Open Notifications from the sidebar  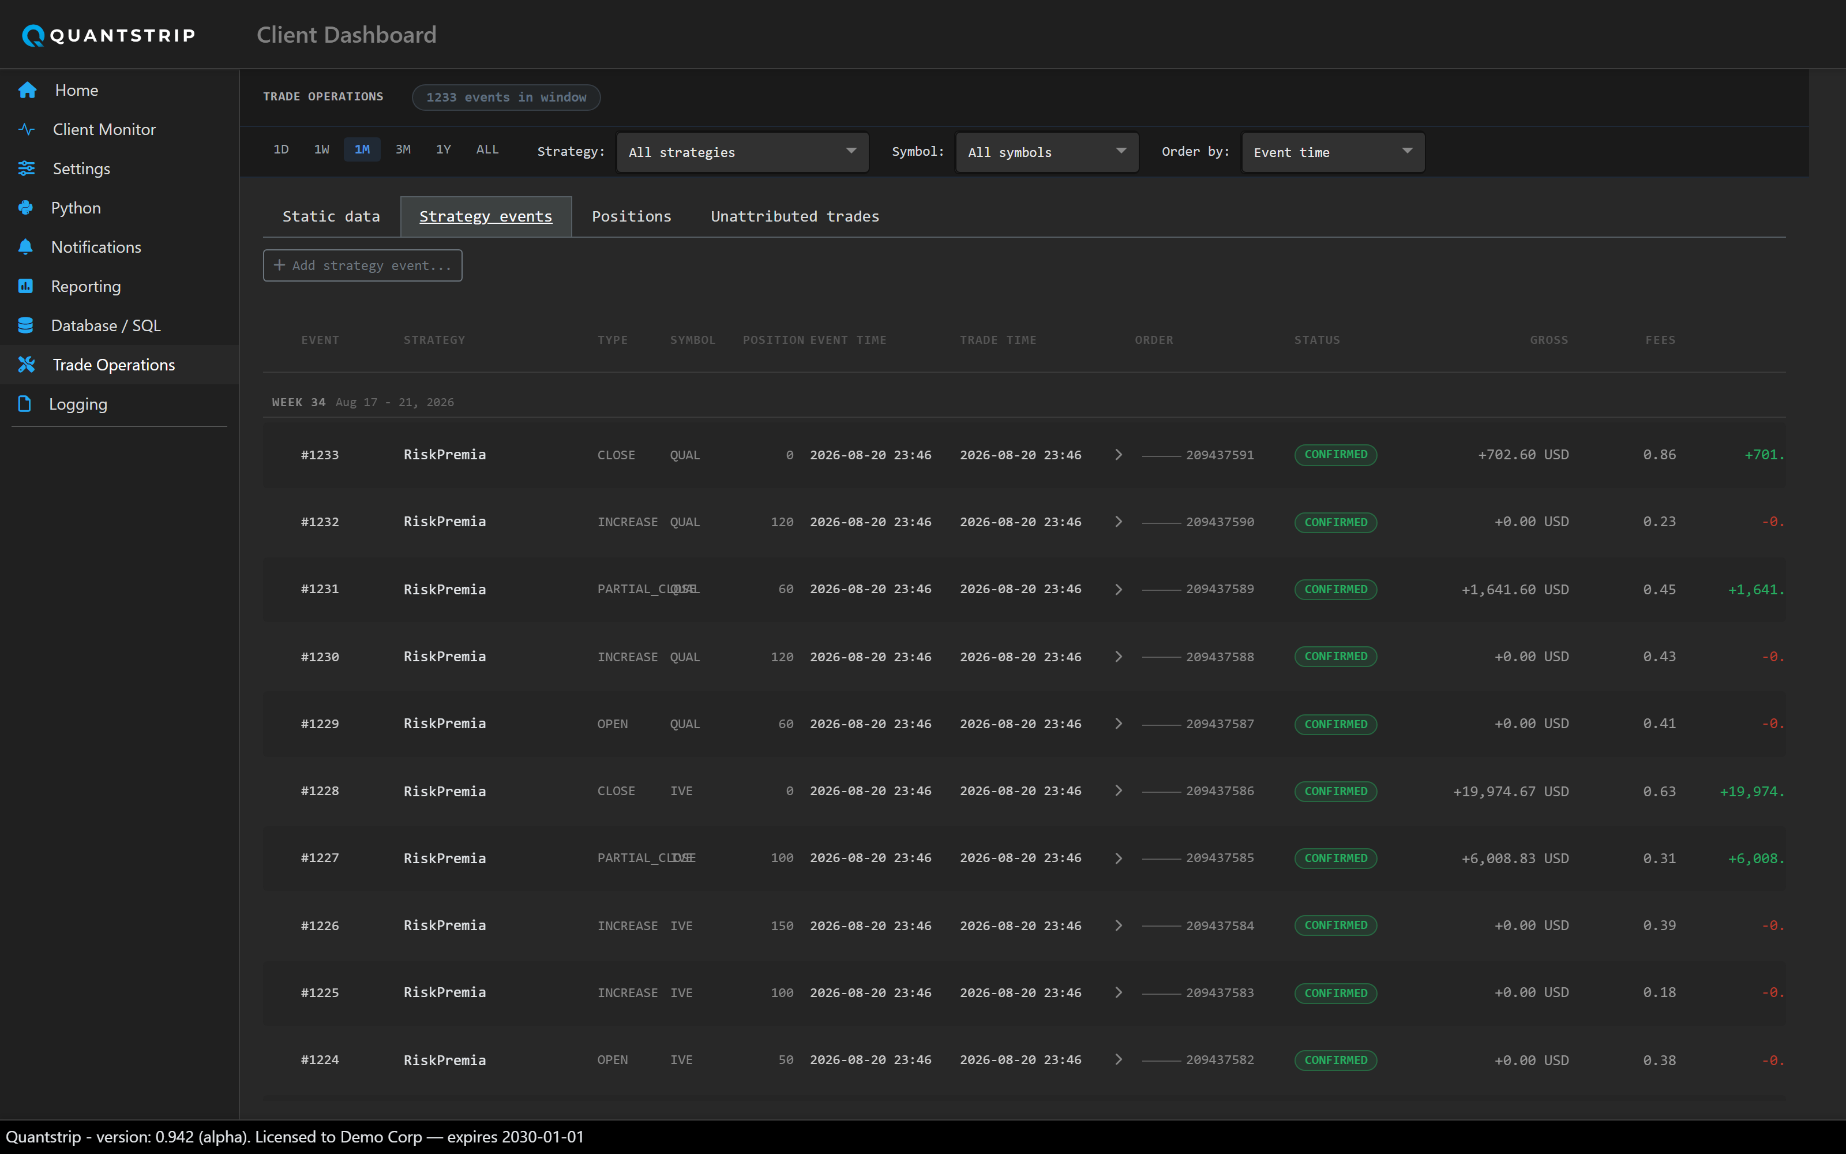pyautogui.click(x=119, y=246)
